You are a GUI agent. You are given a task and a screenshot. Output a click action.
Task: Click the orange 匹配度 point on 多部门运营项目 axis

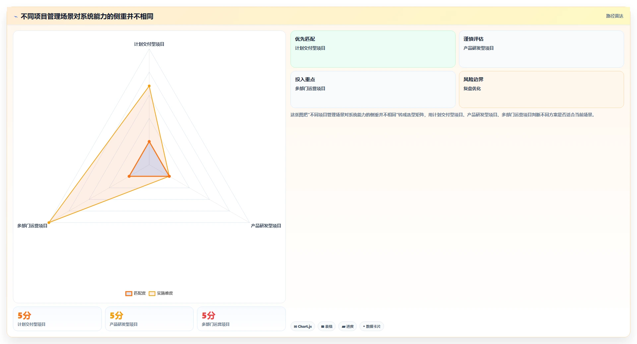coord(129,176)
